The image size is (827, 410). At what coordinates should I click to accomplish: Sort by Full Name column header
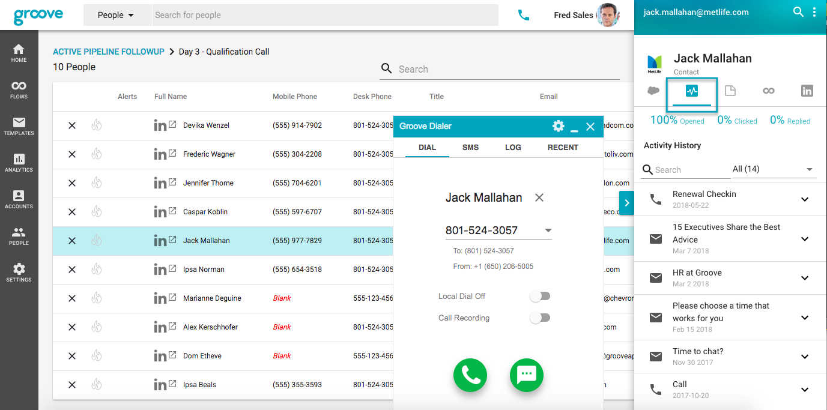pyautogui.click(x=171, y=97)
